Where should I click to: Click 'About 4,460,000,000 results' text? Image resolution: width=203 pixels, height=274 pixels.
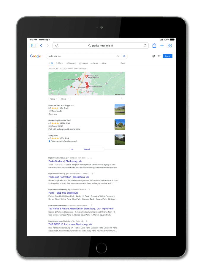pyautogui.click(x=67, y=68)
